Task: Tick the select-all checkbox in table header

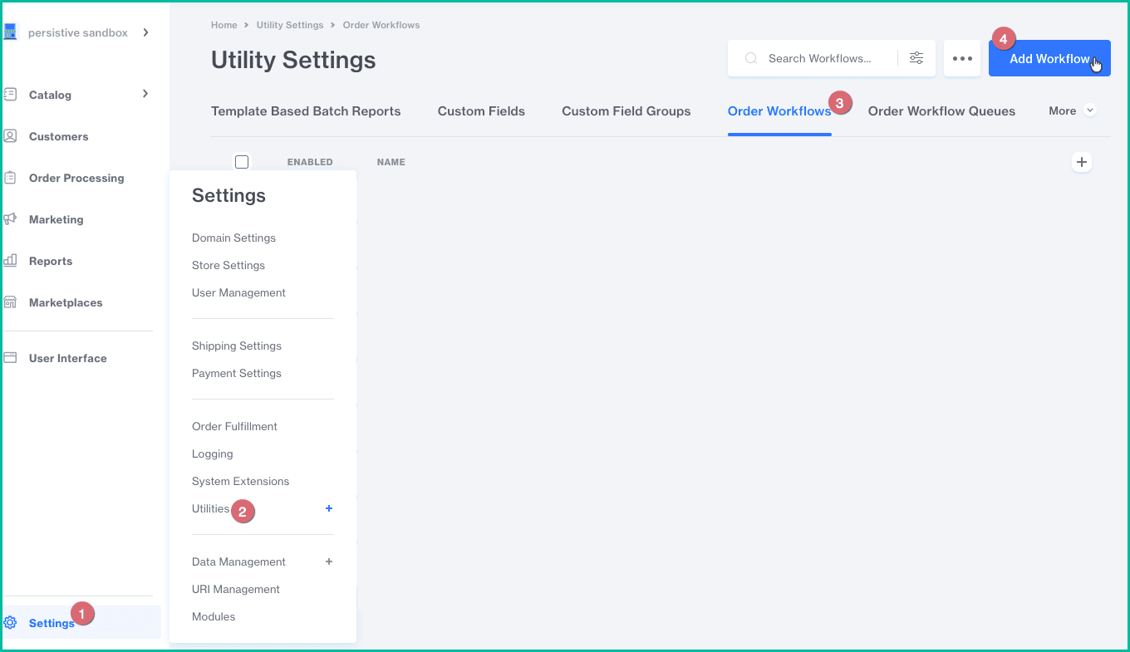Action: click(x=242, y=162)
